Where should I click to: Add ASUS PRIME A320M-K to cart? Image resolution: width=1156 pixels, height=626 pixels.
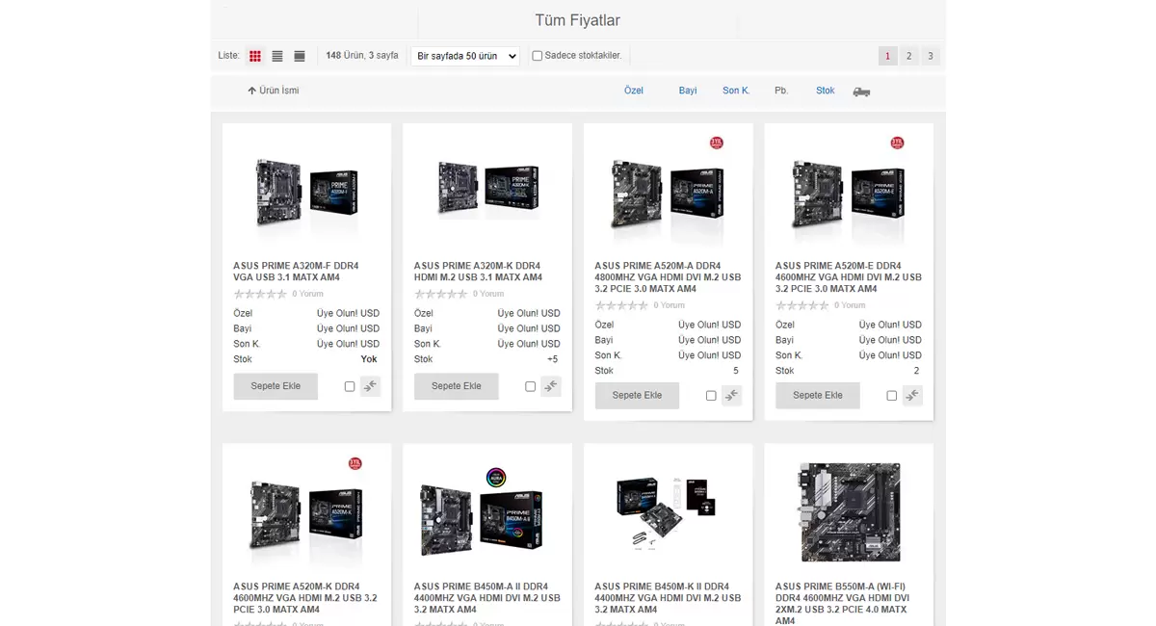[x=457, y=386]
